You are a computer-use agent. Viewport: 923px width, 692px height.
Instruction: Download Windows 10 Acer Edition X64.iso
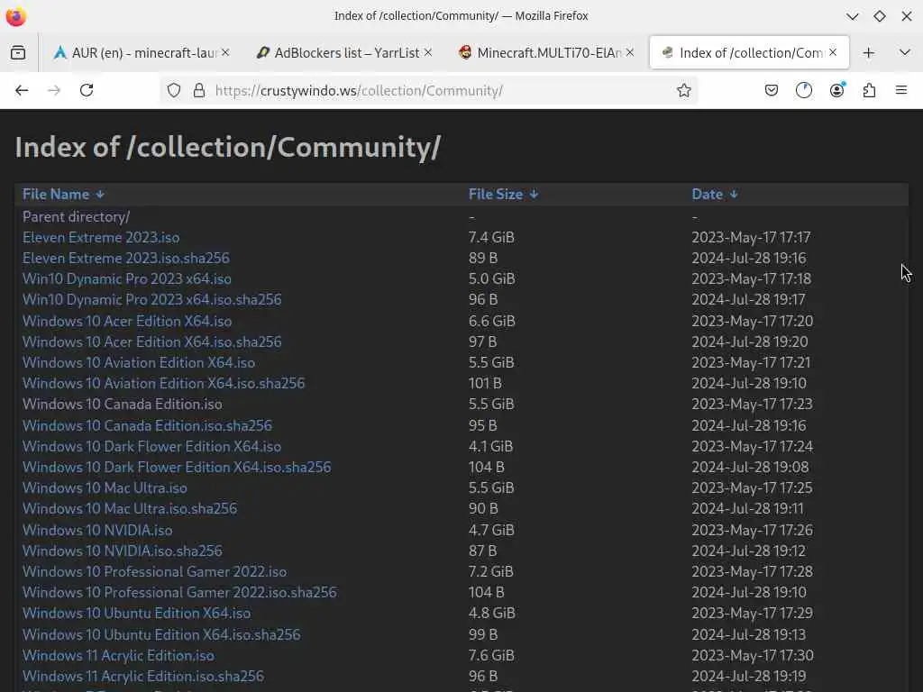[127, 322]
